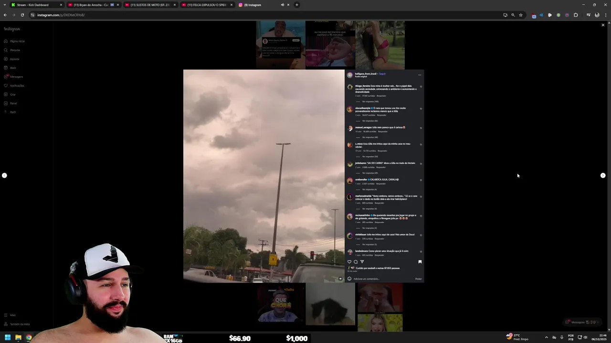This screenshot has height=343, width=611.
Task: Close the post overlay with X
Action: [x=603, y=25]
